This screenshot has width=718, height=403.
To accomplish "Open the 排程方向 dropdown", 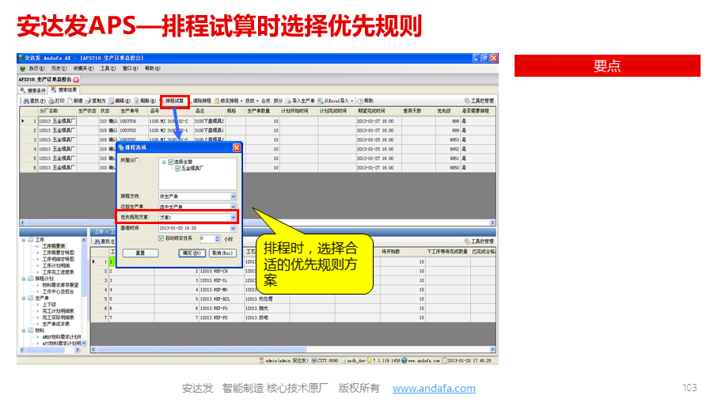I will (x=233, y=196).
